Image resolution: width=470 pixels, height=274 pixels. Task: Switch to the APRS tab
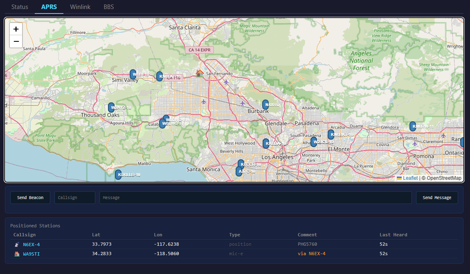(x=49, y=7)
